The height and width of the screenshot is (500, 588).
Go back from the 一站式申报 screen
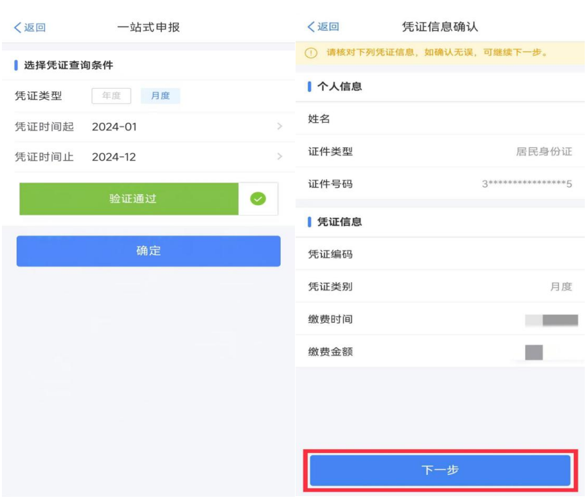[30, 27]
